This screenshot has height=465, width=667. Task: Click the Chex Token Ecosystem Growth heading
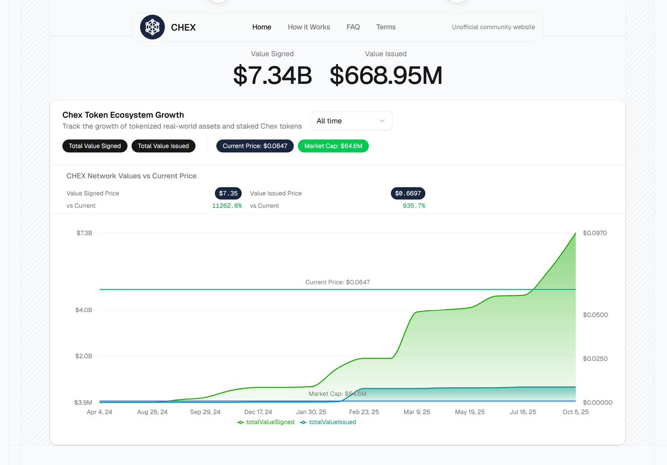[123, 115]
